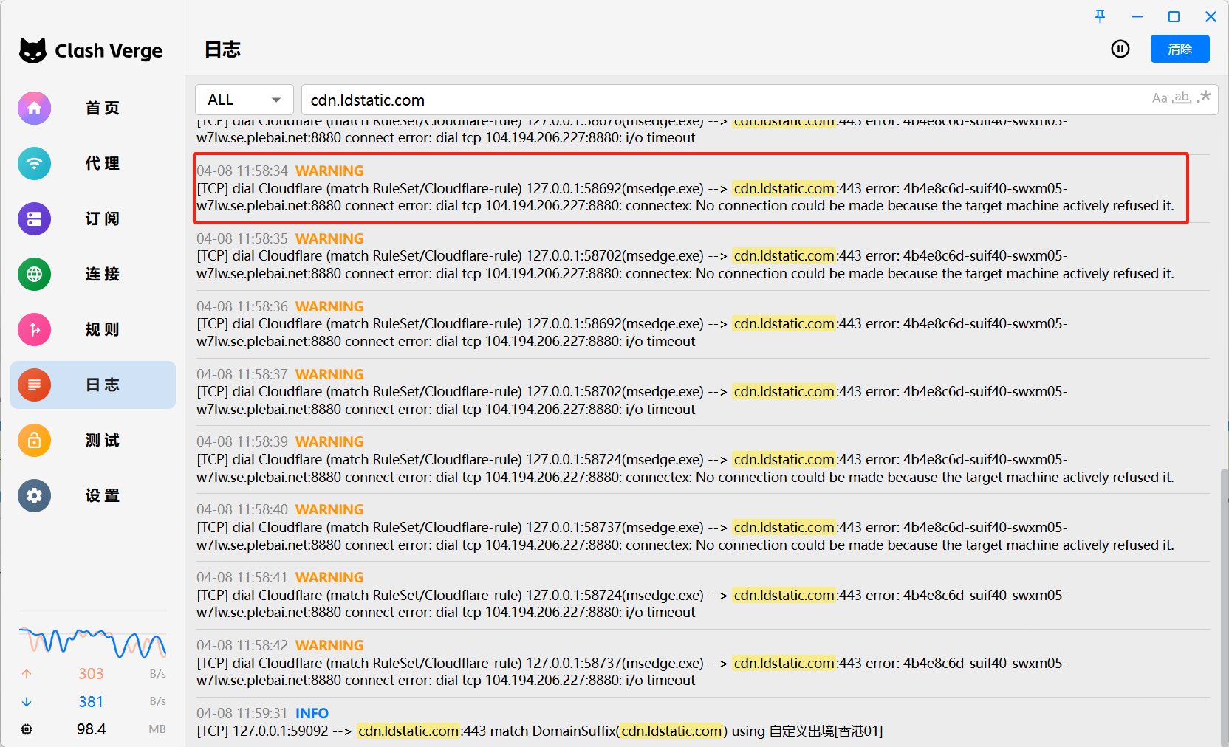The height and width of the screenshot is (747, 1229).
Task: Click the rules branch icon
Action: [35, 330]
